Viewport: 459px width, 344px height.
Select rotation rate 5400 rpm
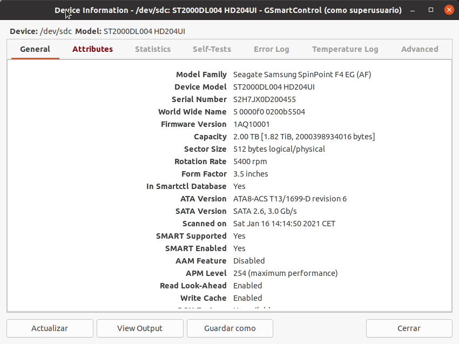pos(250,161)
